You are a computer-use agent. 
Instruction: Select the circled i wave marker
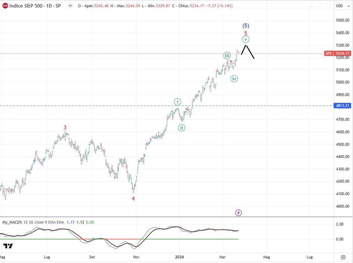[x=178, y=102]
